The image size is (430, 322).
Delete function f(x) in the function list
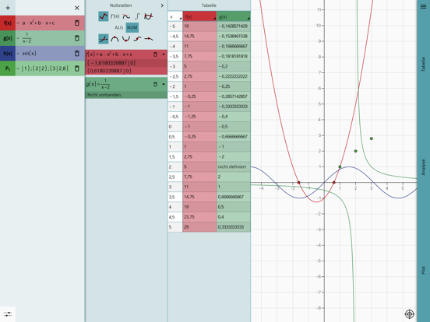[x=77, y=23]
